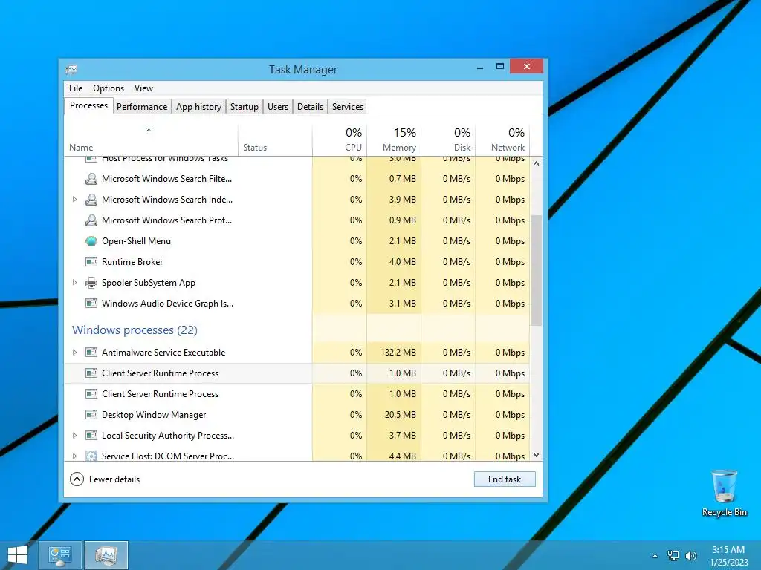Screen dimensions: 761x570
Task: Sort by the Disk column header
Action: click(448, 140)
